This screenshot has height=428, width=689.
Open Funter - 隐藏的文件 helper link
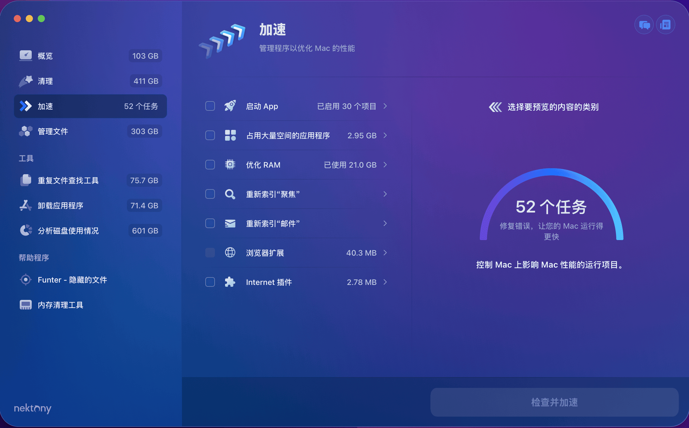pos(72,280)
